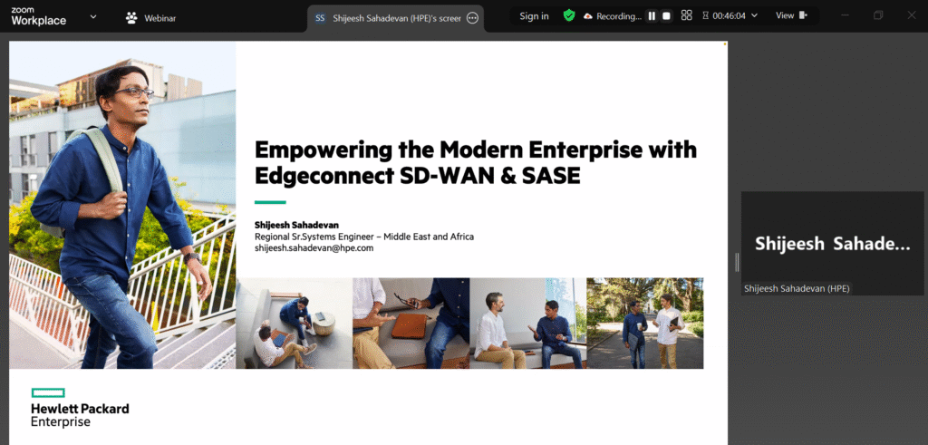Select the Shijeesh Sahadevan participant video tile

point(832,243)
